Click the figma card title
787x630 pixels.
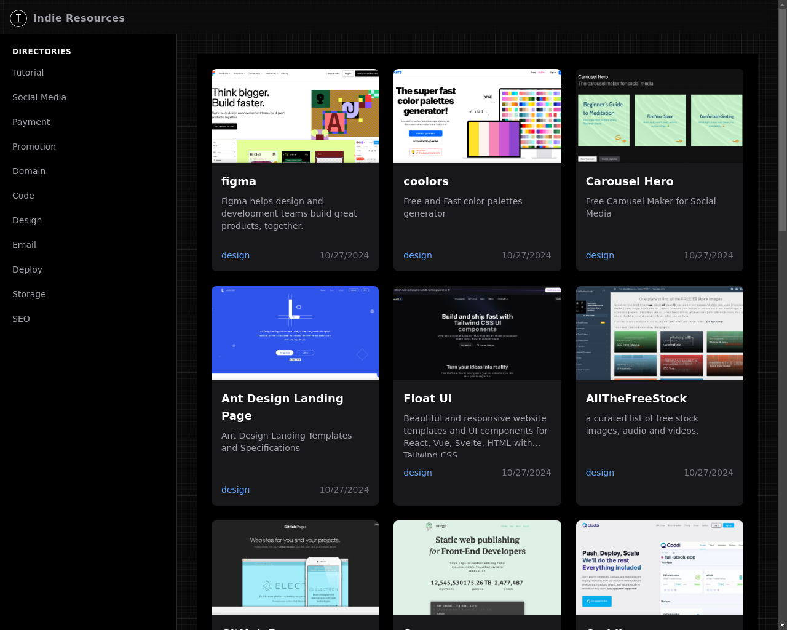[239, 181]
